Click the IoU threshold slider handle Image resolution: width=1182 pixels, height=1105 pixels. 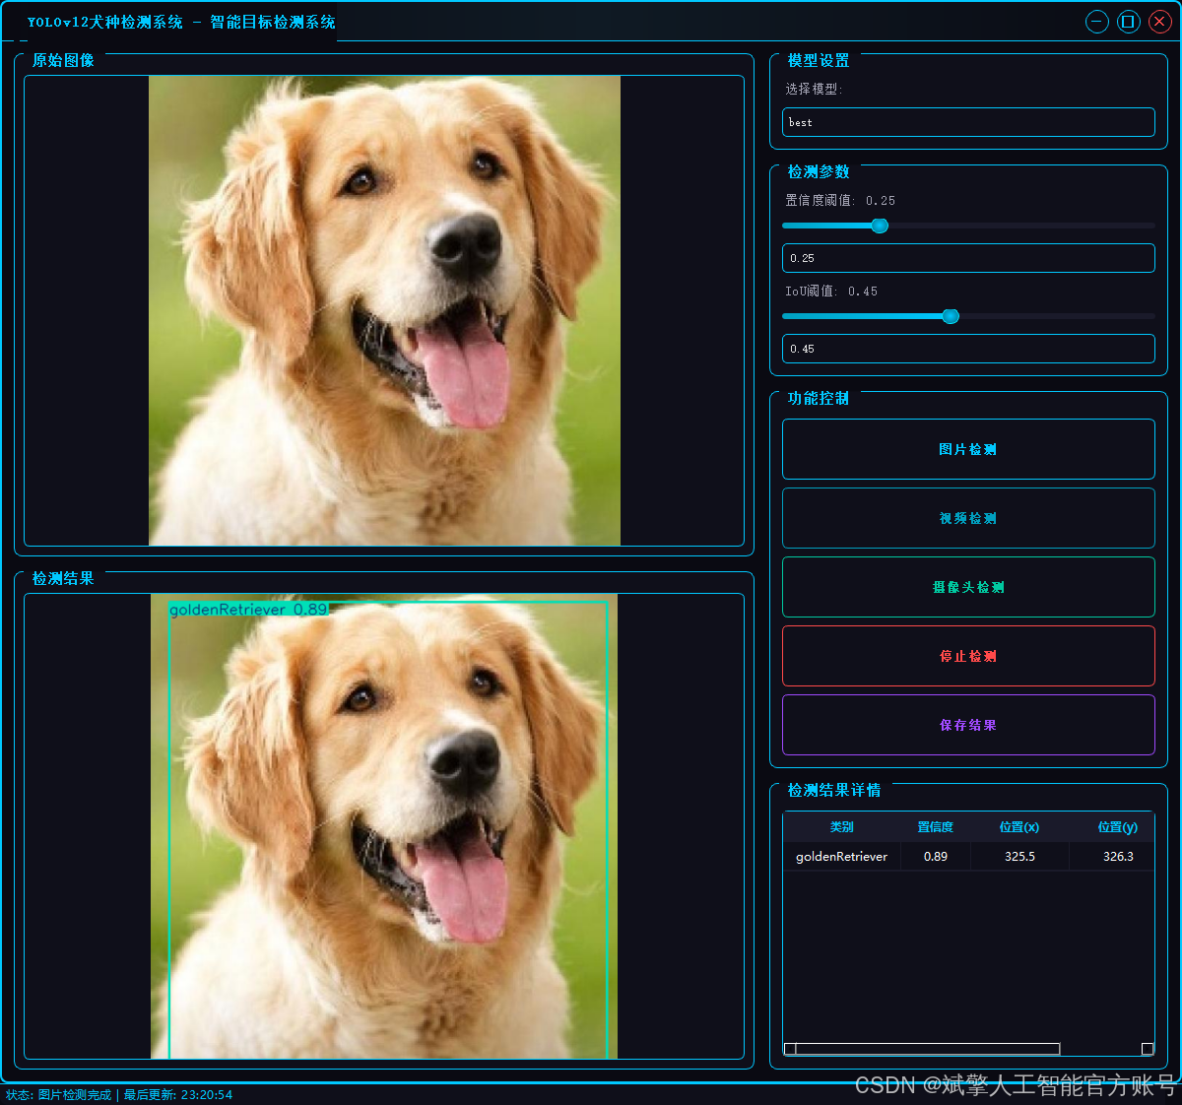click(951, 316)
